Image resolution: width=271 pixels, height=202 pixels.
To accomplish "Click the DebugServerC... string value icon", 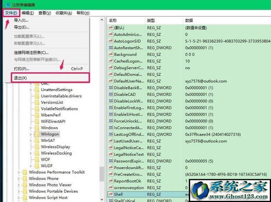I will pyautogui.click(x=111, y=68).
